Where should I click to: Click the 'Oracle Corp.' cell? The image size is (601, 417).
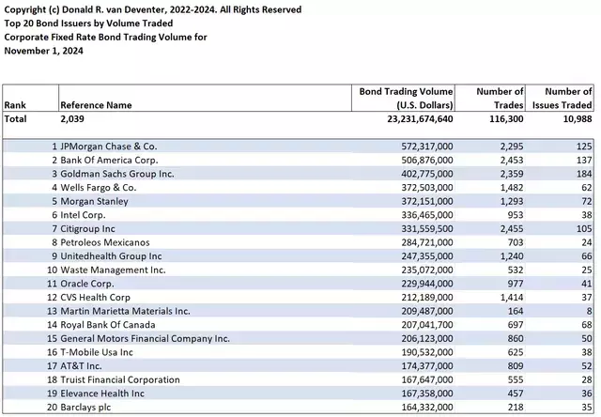click(x=87, y=284)
